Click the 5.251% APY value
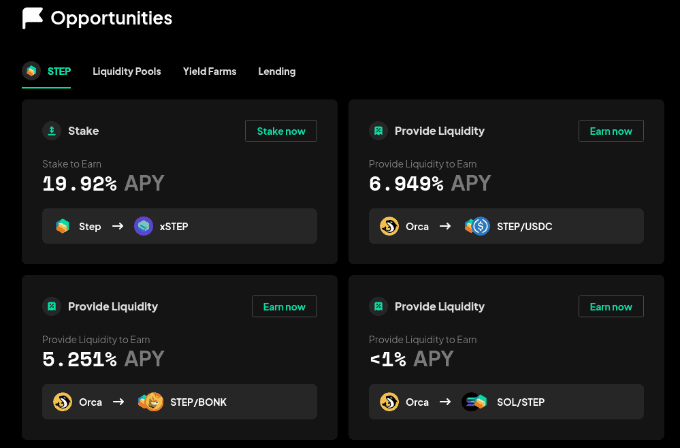 point(103,359)
